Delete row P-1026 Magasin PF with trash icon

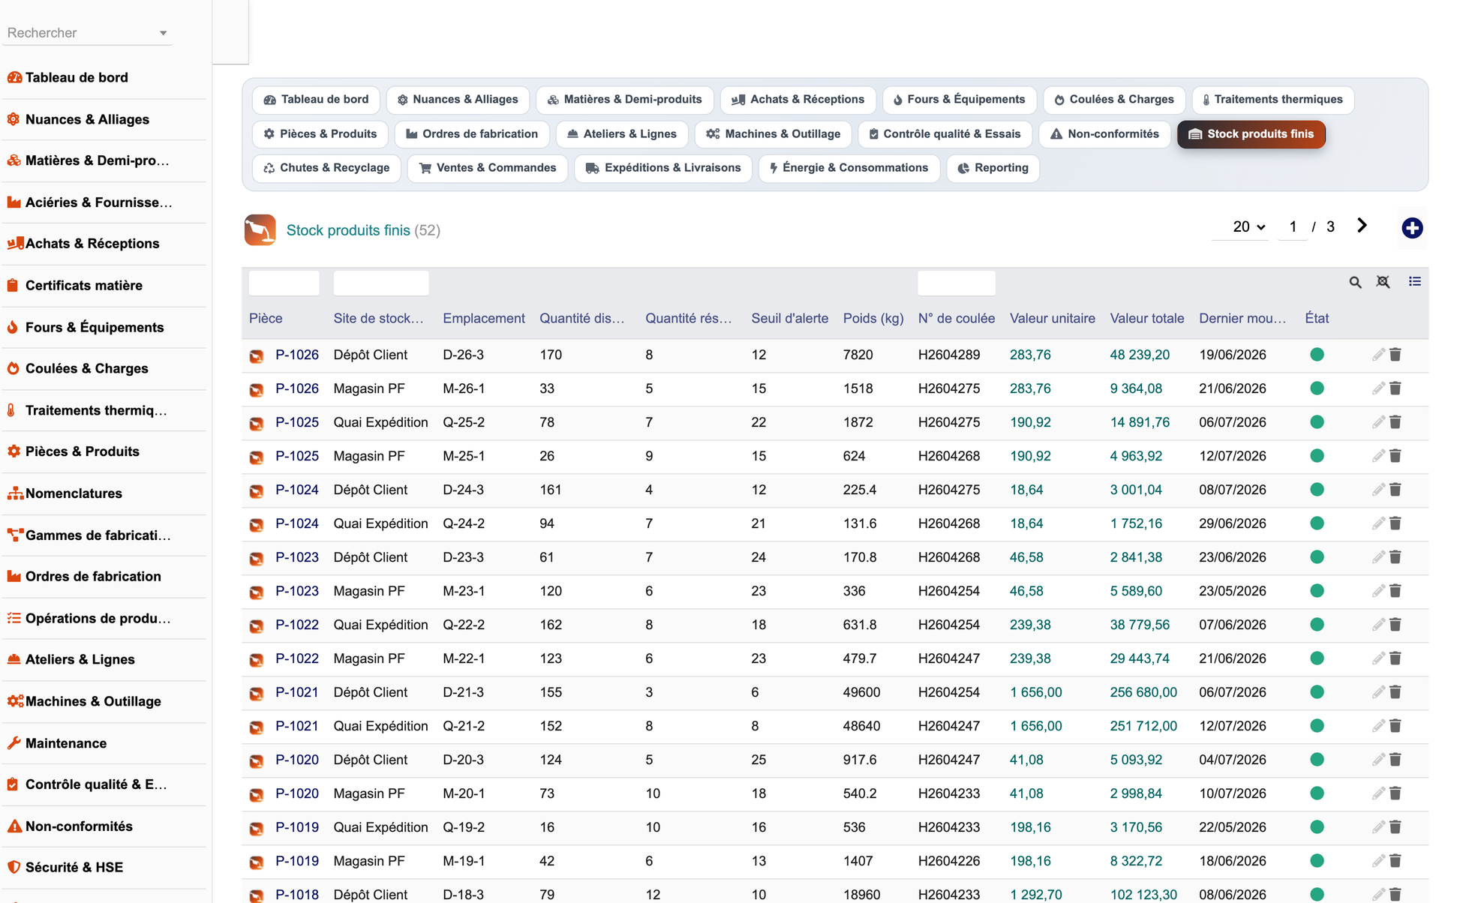(x=1395, y=388)
